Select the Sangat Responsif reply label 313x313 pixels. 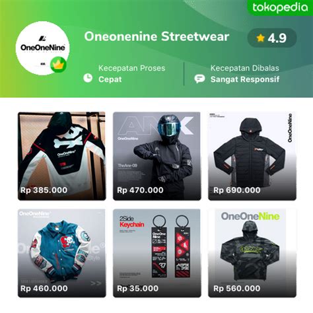coord(245,79)
